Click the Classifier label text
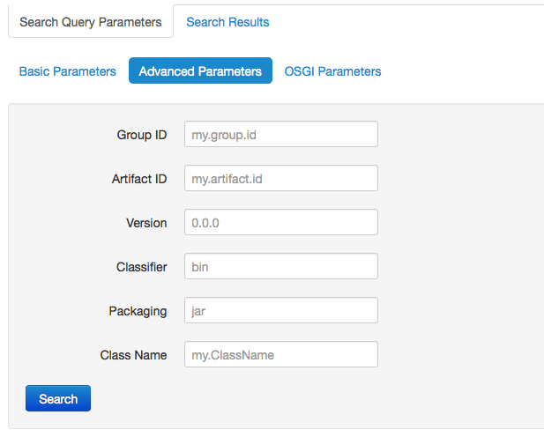Screen dimensions: 544x437 point(141,267)
